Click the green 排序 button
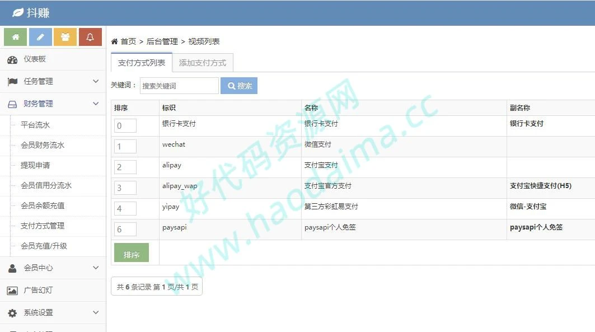The image size is (595, 332). [132, 254]
